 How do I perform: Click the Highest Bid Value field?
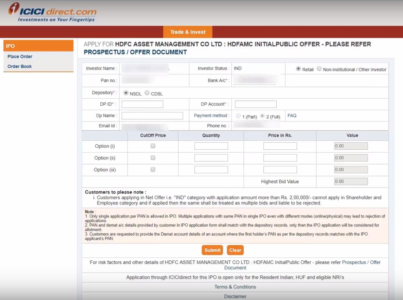pyautogui.click(x=351, y=181)
